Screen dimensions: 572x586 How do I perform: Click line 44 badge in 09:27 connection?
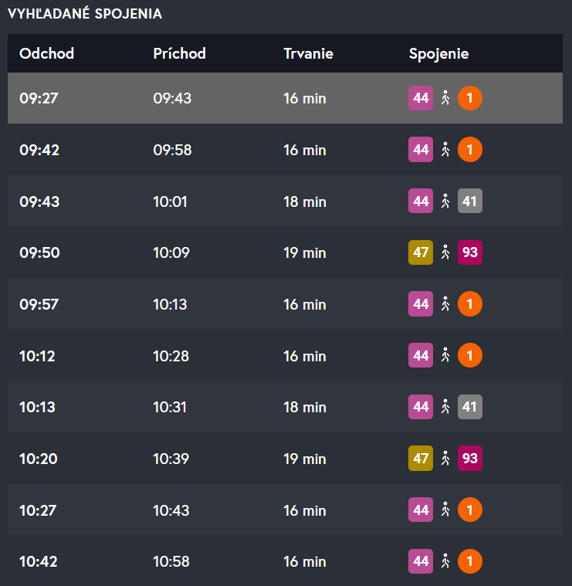click(421, 98)
